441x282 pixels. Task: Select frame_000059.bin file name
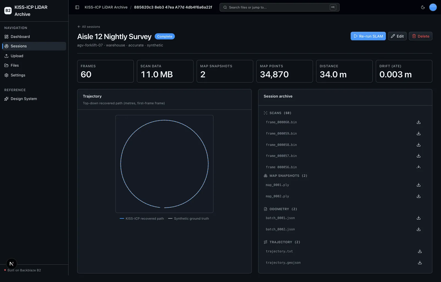pyautogui.click(x=281, y=133)
